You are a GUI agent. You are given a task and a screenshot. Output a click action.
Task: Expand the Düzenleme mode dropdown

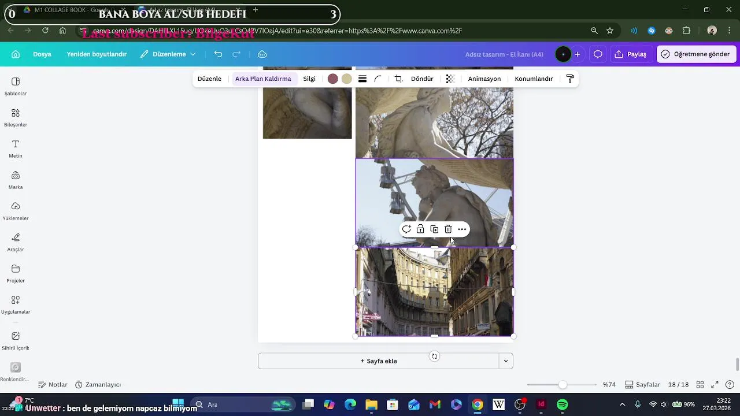168,54
